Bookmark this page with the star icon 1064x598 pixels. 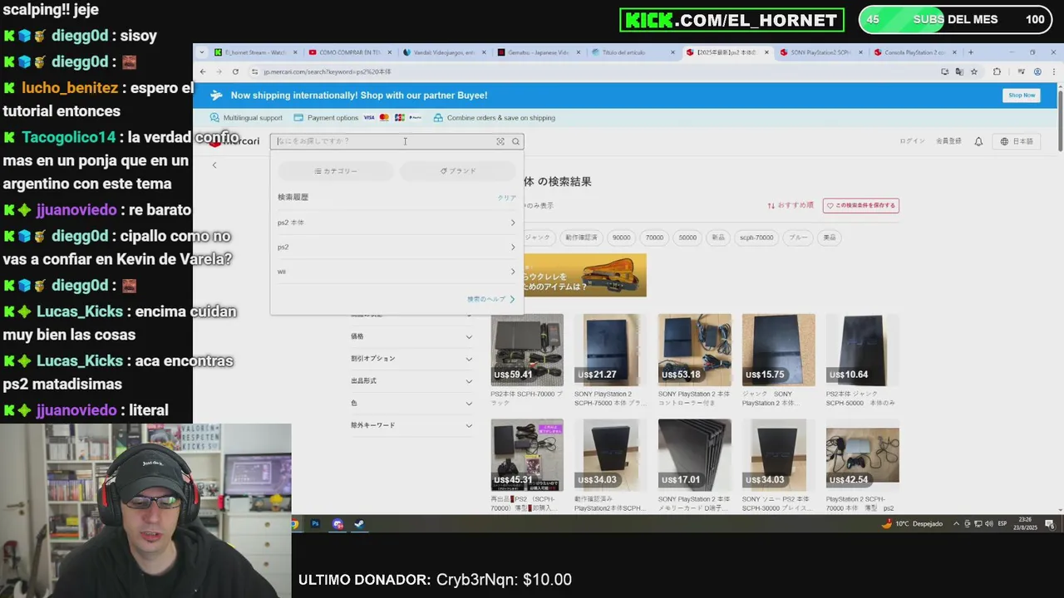click(x=973, y=71)
